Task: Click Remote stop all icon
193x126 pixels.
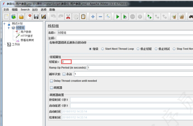Action: (x=157, y=17)
